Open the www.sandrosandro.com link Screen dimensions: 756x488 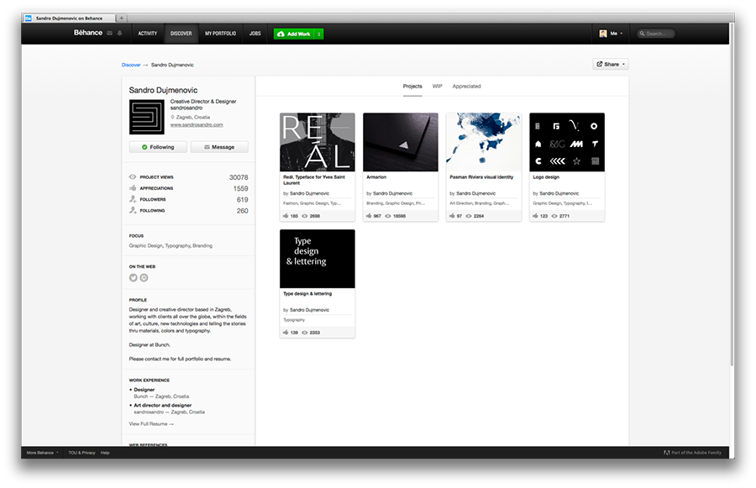tap(197, 124)
